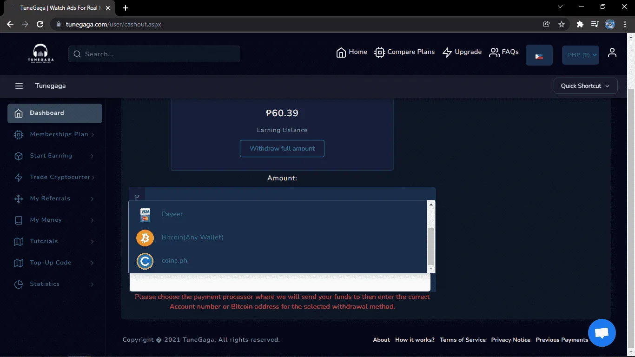
Task: Open the Chrome tab search chevron
Action: 560,7
